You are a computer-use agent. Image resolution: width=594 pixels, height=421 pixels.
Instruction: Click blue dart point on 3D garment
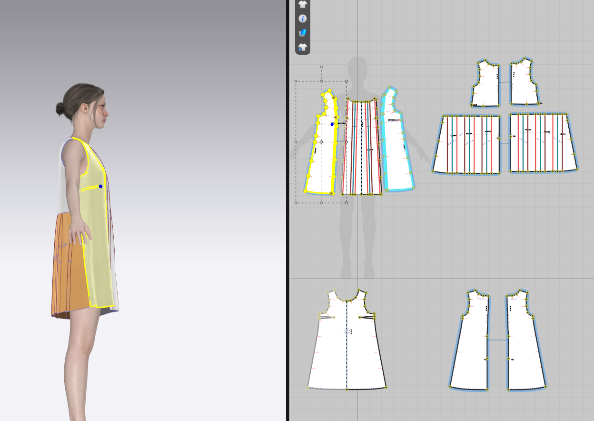pyautogui.click(x=100, y=186)
